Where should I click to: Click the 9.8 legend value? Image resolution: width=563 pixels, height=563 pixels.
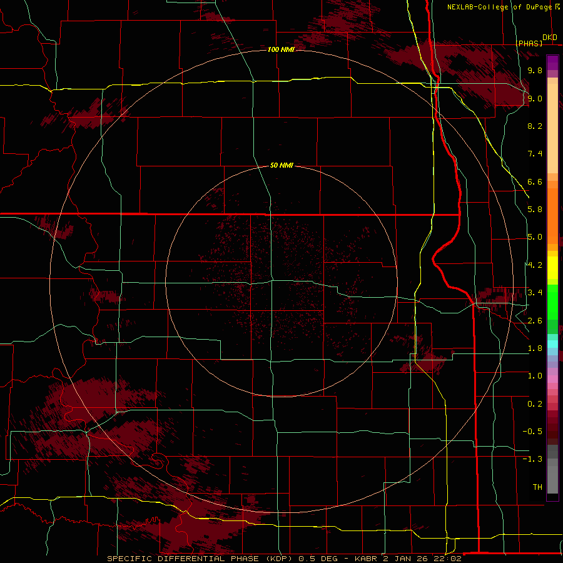click(535, 71)
